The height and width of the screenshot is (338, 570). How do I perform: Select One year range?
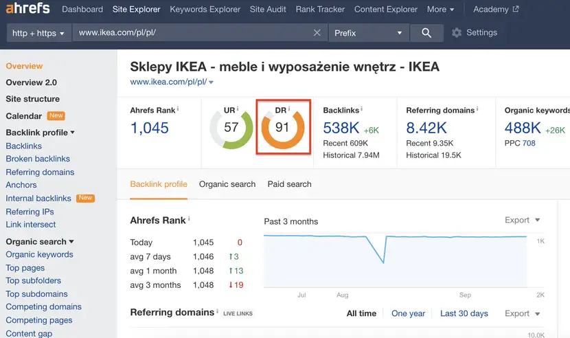point(408,314)
